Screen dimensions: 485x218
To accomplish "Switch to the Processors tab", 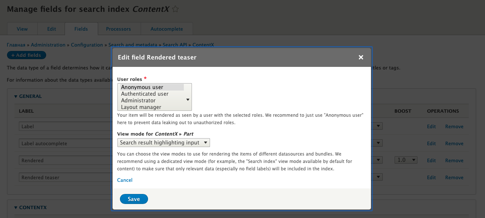I will coord(118,29).
